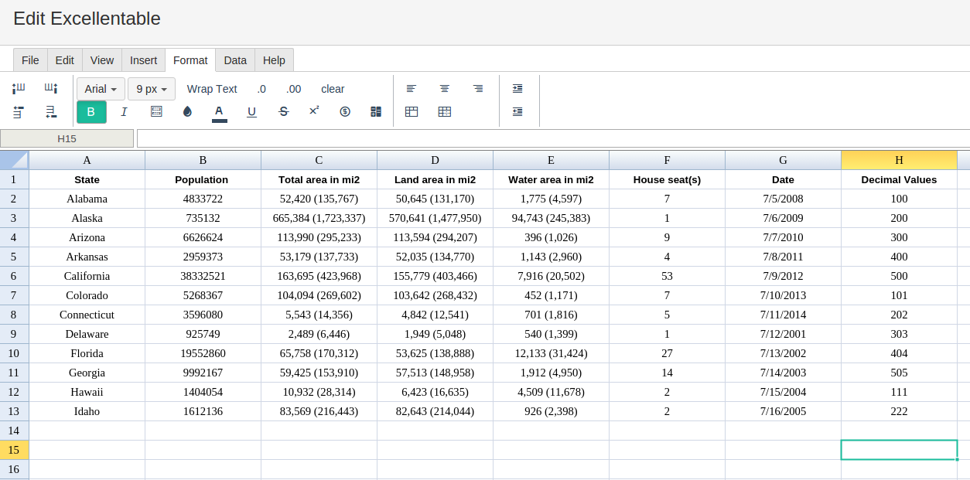Open the cell background fill droplet
This screenshot has width=970, height=480.
[x=187, y=112]
